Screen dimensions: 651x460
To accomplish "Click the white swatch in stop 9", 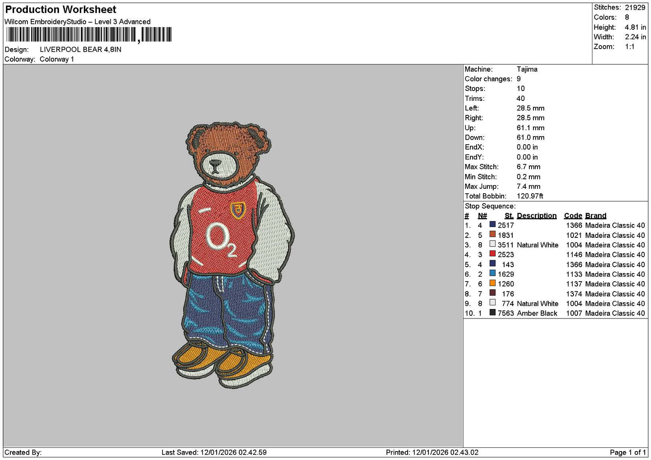I will click(492, 303).
